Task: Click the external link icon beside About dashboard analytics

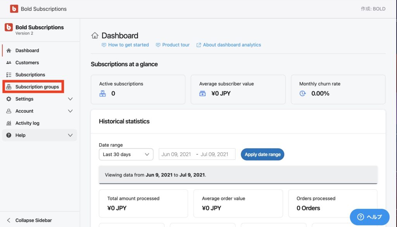Action: click(199, 45)
